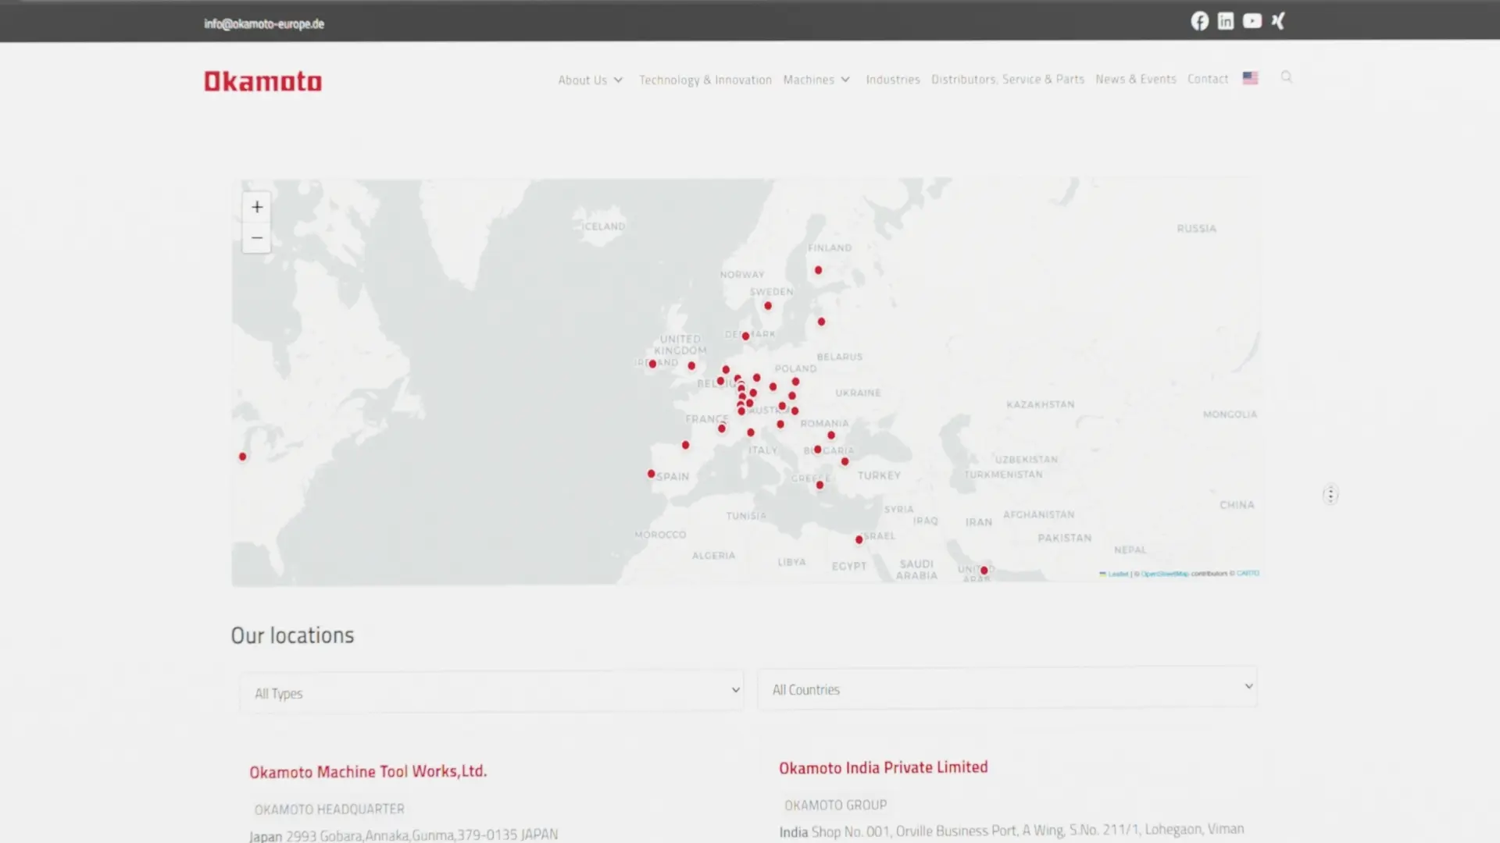Click the red marker over Spain
The height and width of the screenshot is (843, 1500).
(x=651, y=474)
